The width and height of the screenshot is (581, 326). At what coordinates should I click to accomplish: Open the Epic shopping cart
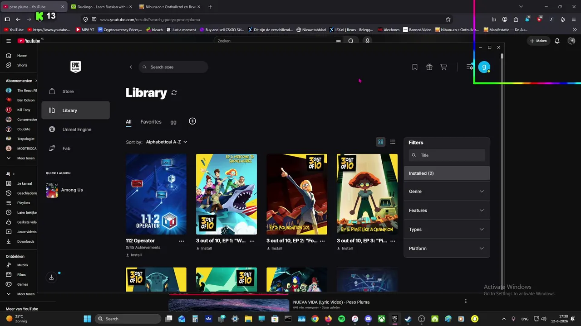[x=444, y=67]
